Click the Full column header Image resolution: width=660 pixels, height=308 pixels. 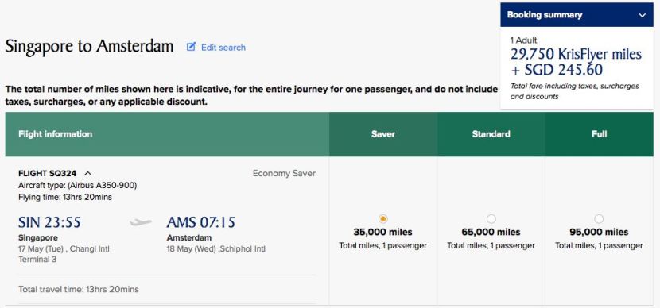(599, 134)
